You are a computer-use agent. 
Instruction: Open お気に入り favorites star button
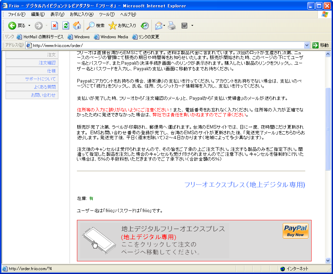(x=122, y=26)
